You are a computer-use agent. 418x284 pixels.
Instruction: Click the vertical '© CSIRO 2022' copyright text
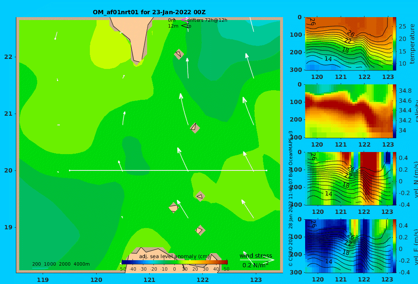pos(291,250)
